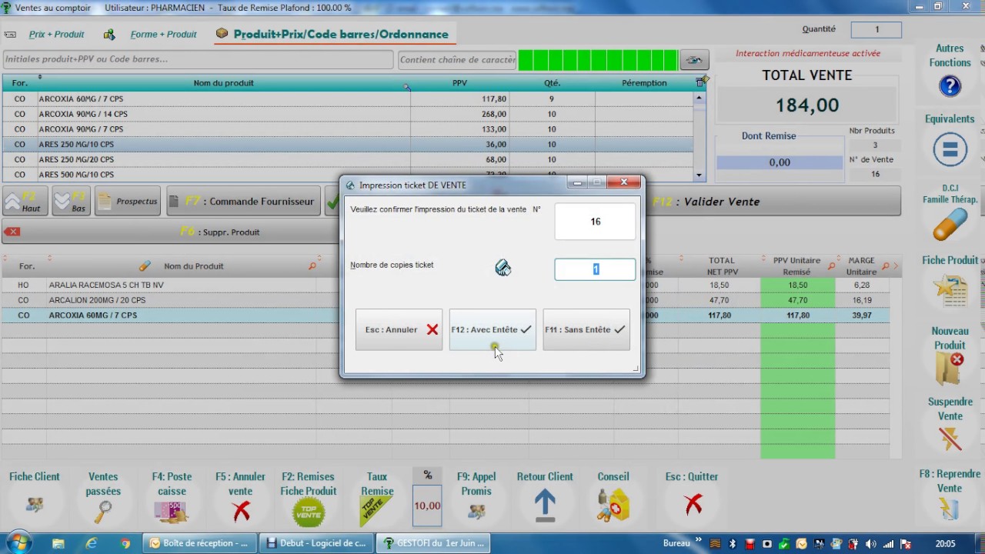The image size is (985, 554).
Task: Click the F3 Bas button
Action: pos(71,202)
